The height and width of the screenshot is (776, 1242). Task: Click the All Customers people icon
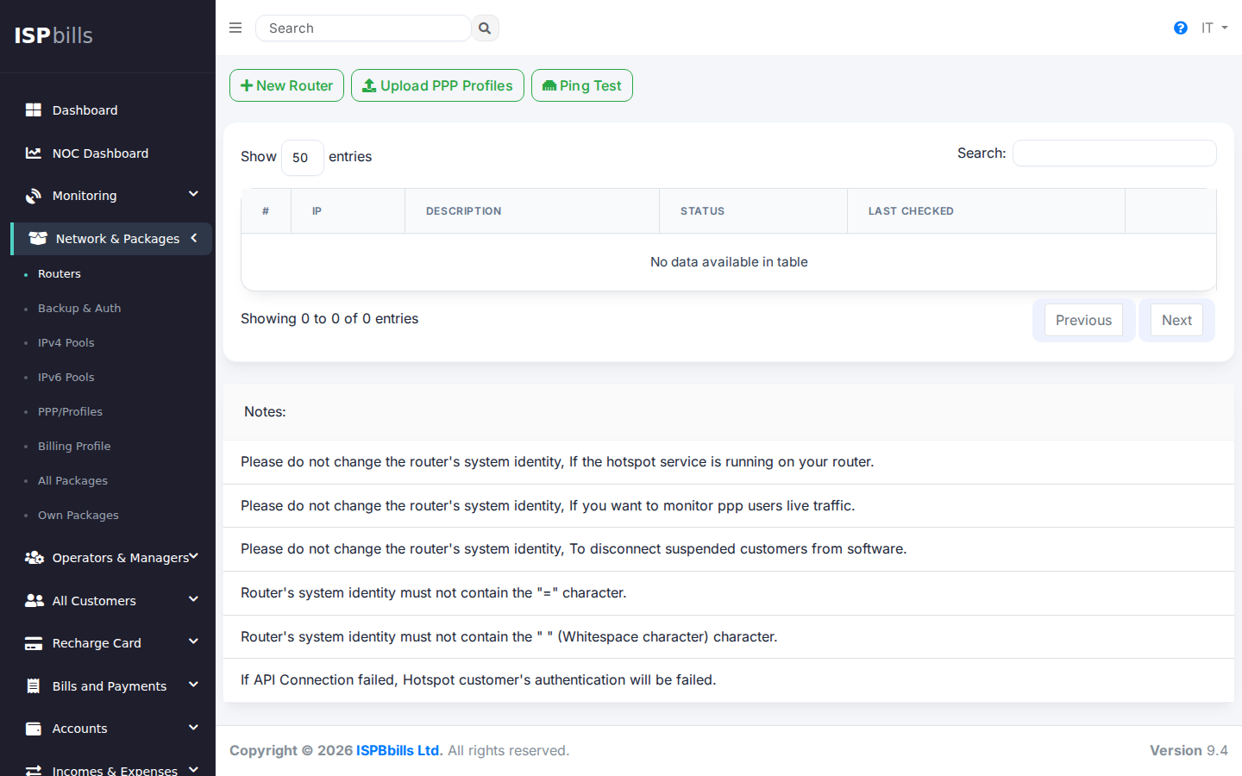[x=33, y=600]
